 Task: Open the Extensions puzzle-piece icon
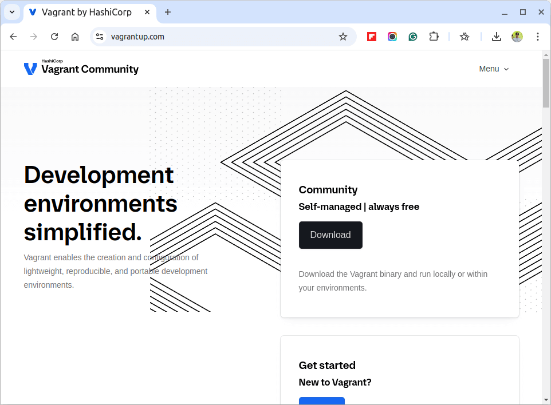point(434,37)
